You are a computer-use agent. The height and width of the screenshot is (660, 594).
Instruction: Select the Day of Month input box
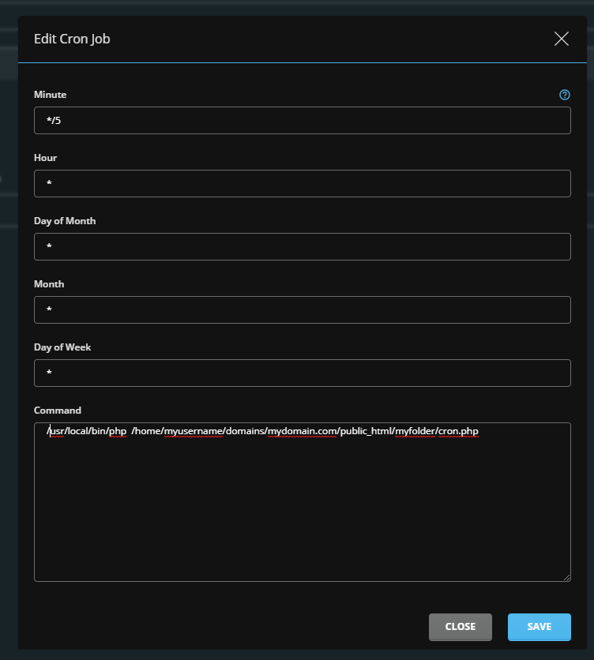[x=302, y=247]
